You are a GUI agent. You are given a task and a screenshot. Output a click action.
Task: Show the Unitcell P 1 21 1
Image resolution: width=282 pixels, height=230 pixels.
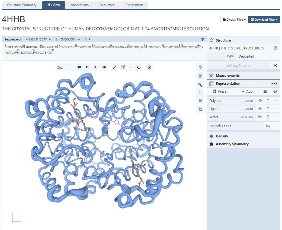(x=268, y=126)
